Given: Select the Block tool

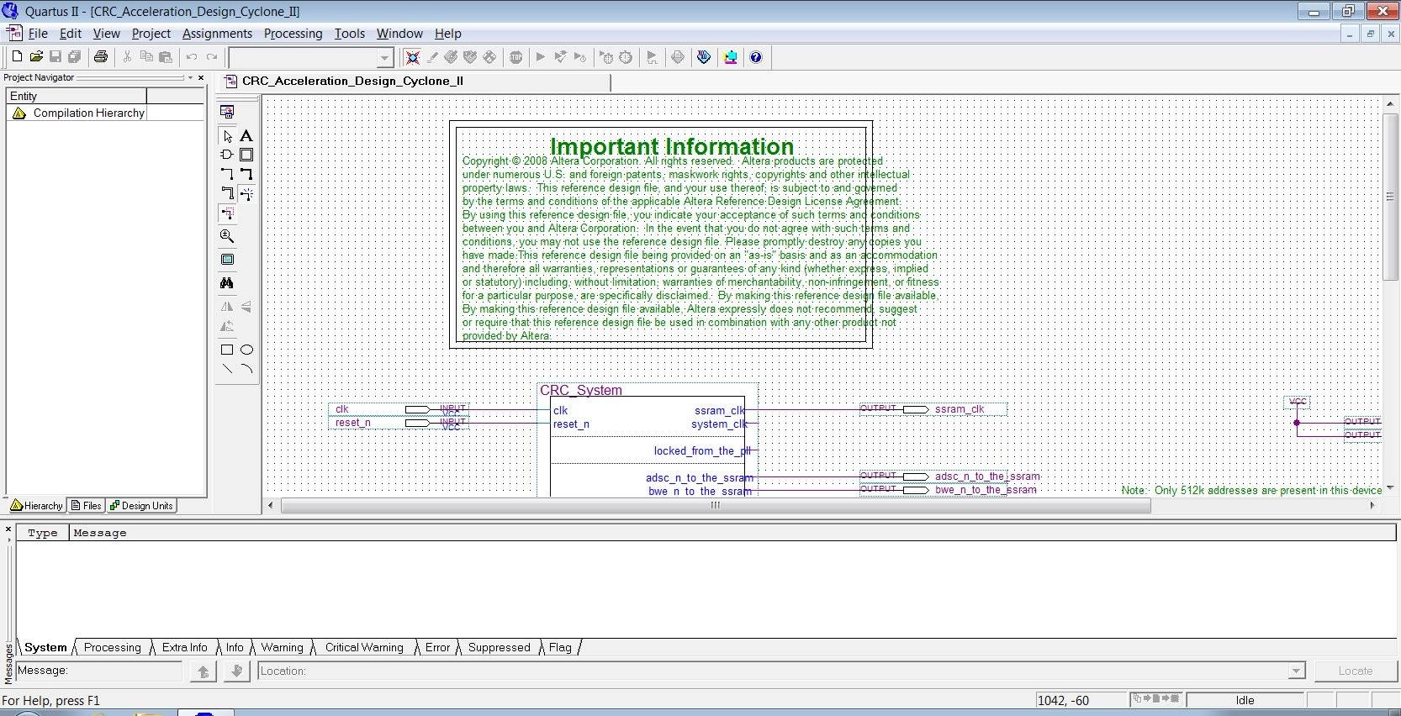Looking at the screenshot, I should coord(246,155).
